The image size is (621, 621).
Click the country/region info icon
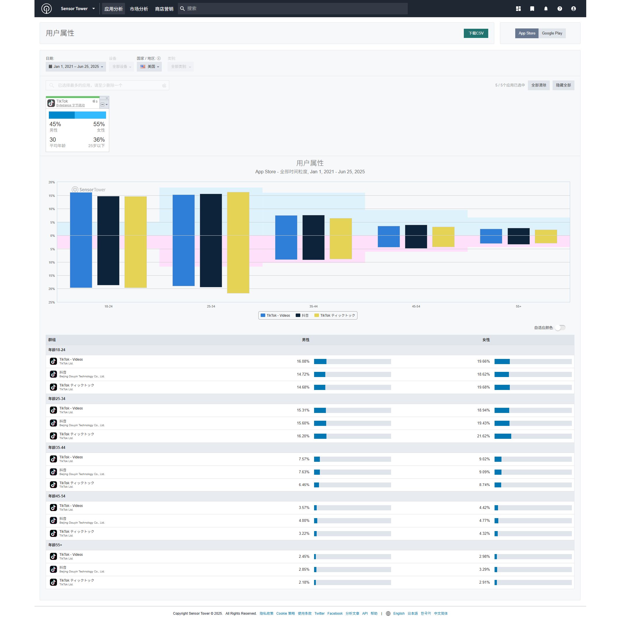[x=159, y=59]
